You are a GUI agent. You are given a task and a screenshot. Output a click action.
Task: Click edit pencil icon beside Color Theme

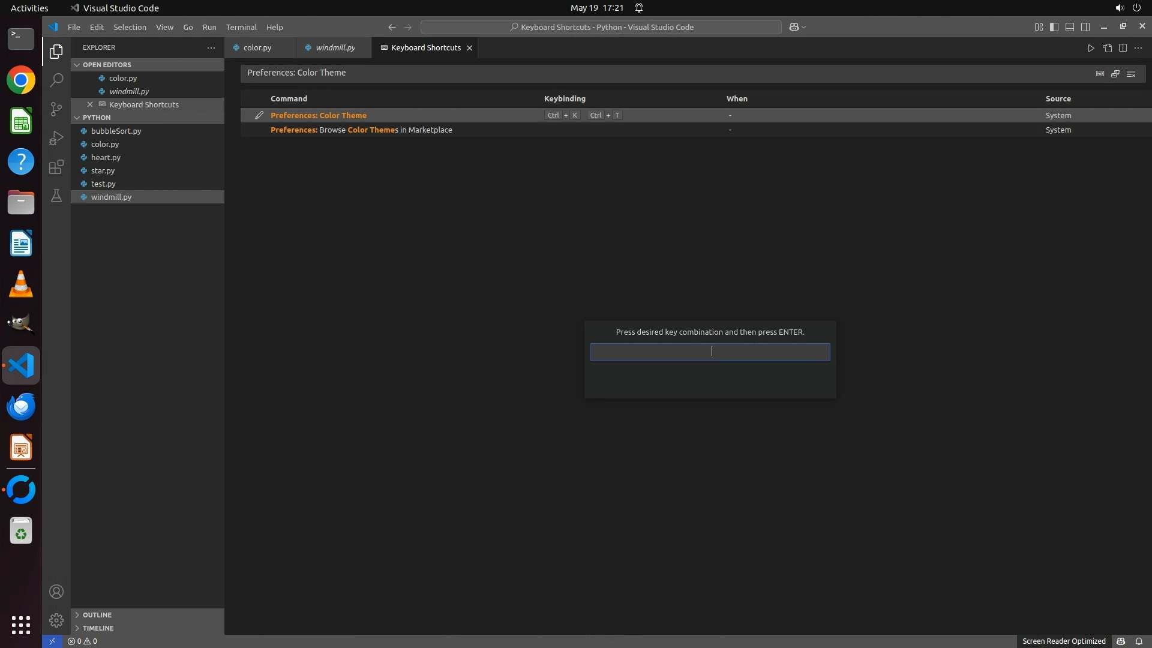[x=259, y=115]
